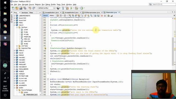
Task: Open the Run Project dropdown arrow
Action: 74,8
